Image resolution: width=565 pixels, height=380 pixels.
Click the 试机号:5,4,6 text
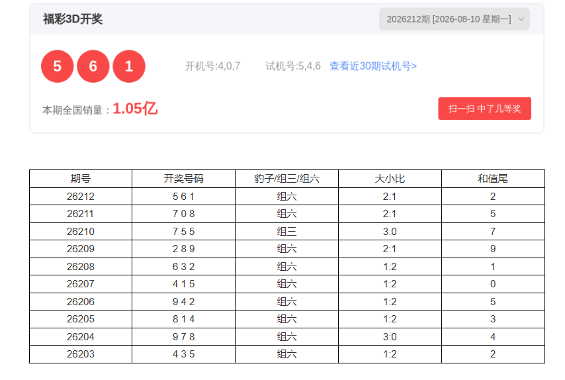tap(293, 66)
